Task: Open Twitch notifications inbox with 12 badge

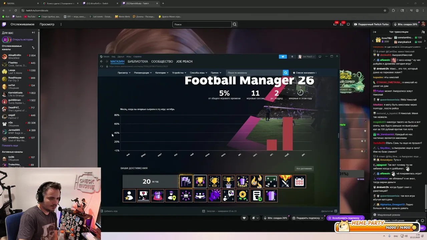Action: [x=341, y=24]
